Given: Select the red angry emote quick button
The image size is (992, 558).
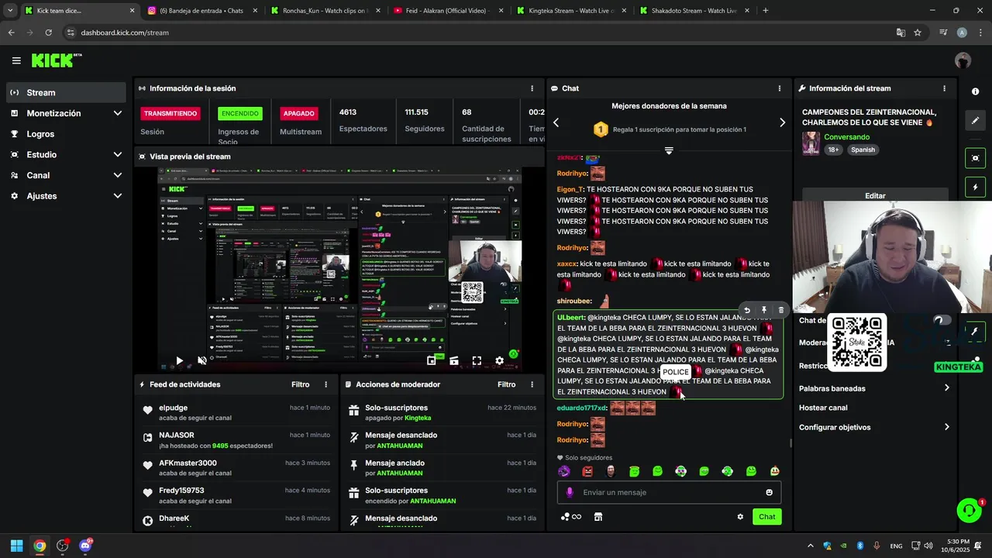Looking at the screenshot, I should 587,471.
